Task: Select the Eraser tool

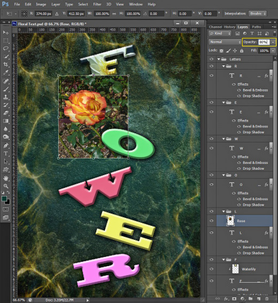Action: pyautogui.click(x=5, y=113)
